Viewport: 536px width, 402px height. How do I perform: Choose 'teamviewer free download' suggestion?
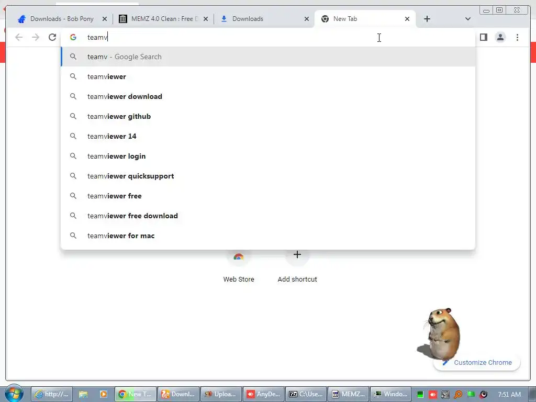[268, 216]
